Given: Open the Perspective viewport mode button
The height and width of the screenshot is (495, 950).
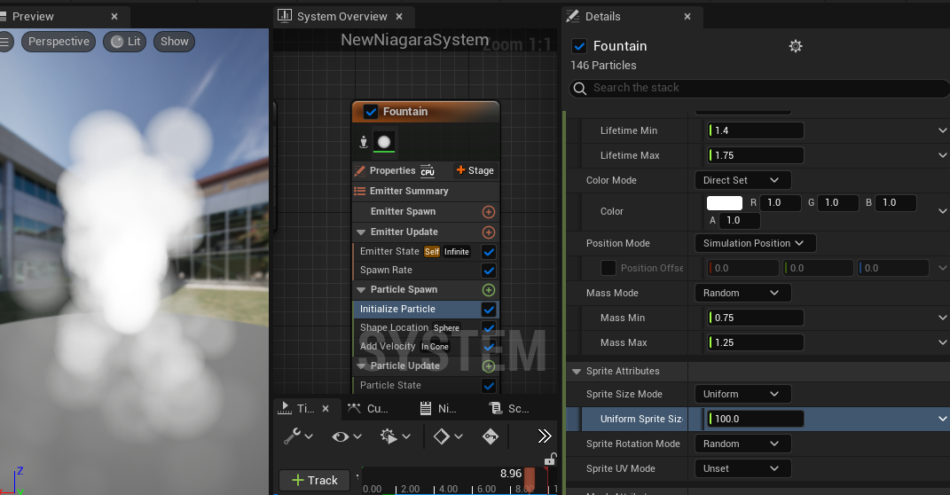Looking at the screenshot, I should click(x=59, y=42).
